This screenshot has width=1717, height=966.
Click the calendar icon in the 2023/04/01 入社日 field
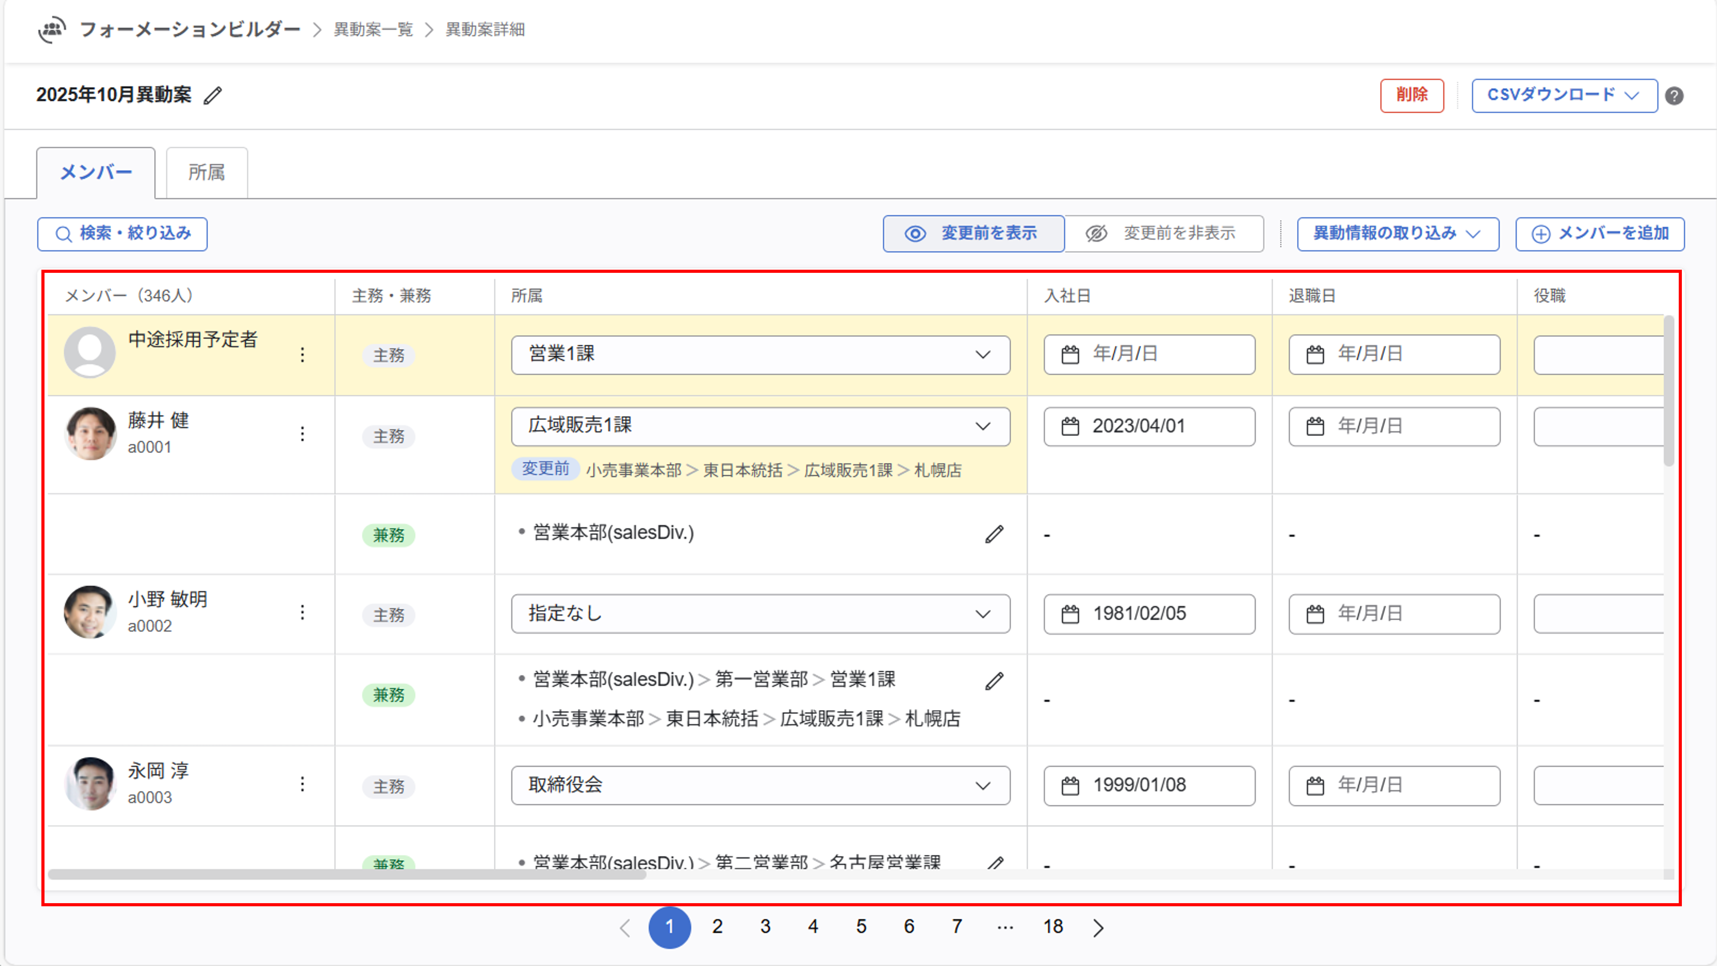(1070, 426)
